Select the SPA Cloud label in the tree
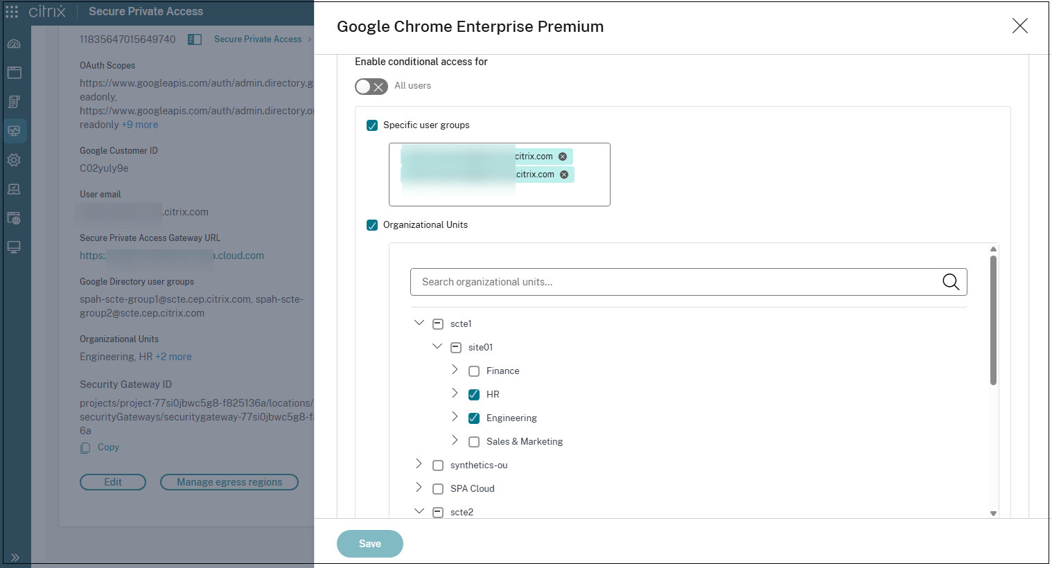1052x568 pixels. [x=473, y=489]
